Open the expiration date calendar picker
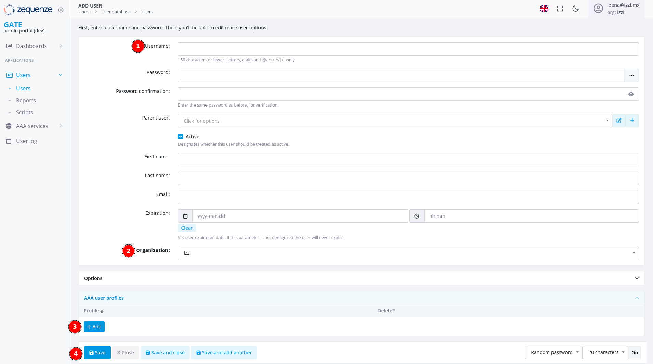The image size is (653, 364). pyautogui.click(x=185, y=216)
